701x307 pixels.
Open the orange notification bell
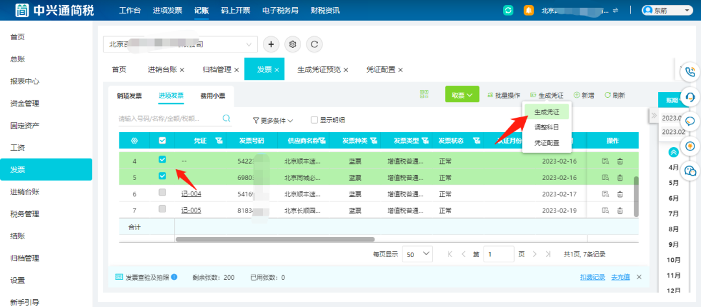pyautogui.click(x=529, y=10)
